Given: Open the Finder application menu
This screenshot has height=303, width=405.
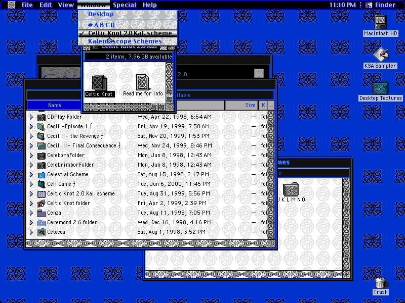Looking at the screenshot, I should click(381, 5).
